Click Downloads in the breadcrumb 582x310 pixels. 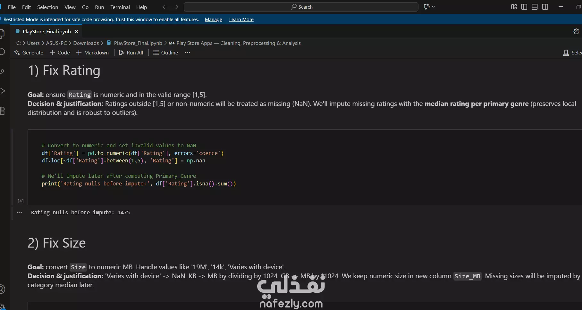click(86, 43)
